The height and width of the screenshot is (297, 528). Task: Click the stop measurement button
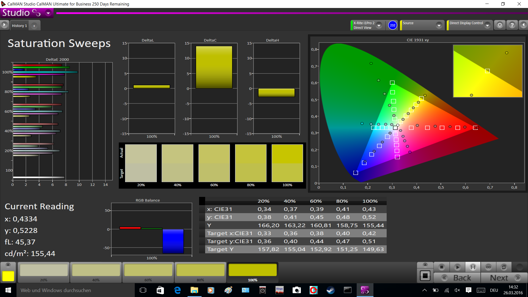[x=442, y=267]
